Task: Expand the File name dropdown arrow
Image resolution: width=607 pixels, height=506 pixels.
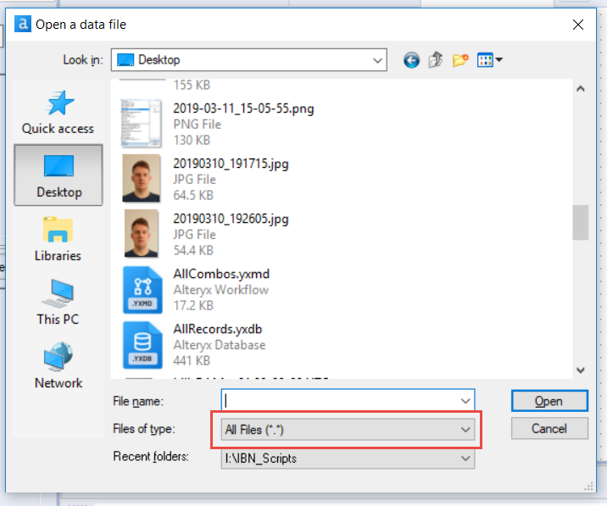Action: [x=465, y=401]
